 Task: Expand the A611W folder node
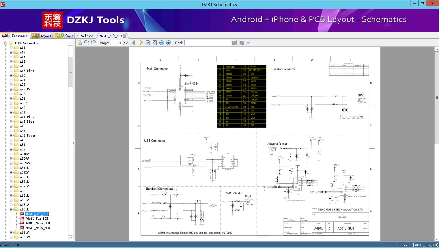coord(11,232)
